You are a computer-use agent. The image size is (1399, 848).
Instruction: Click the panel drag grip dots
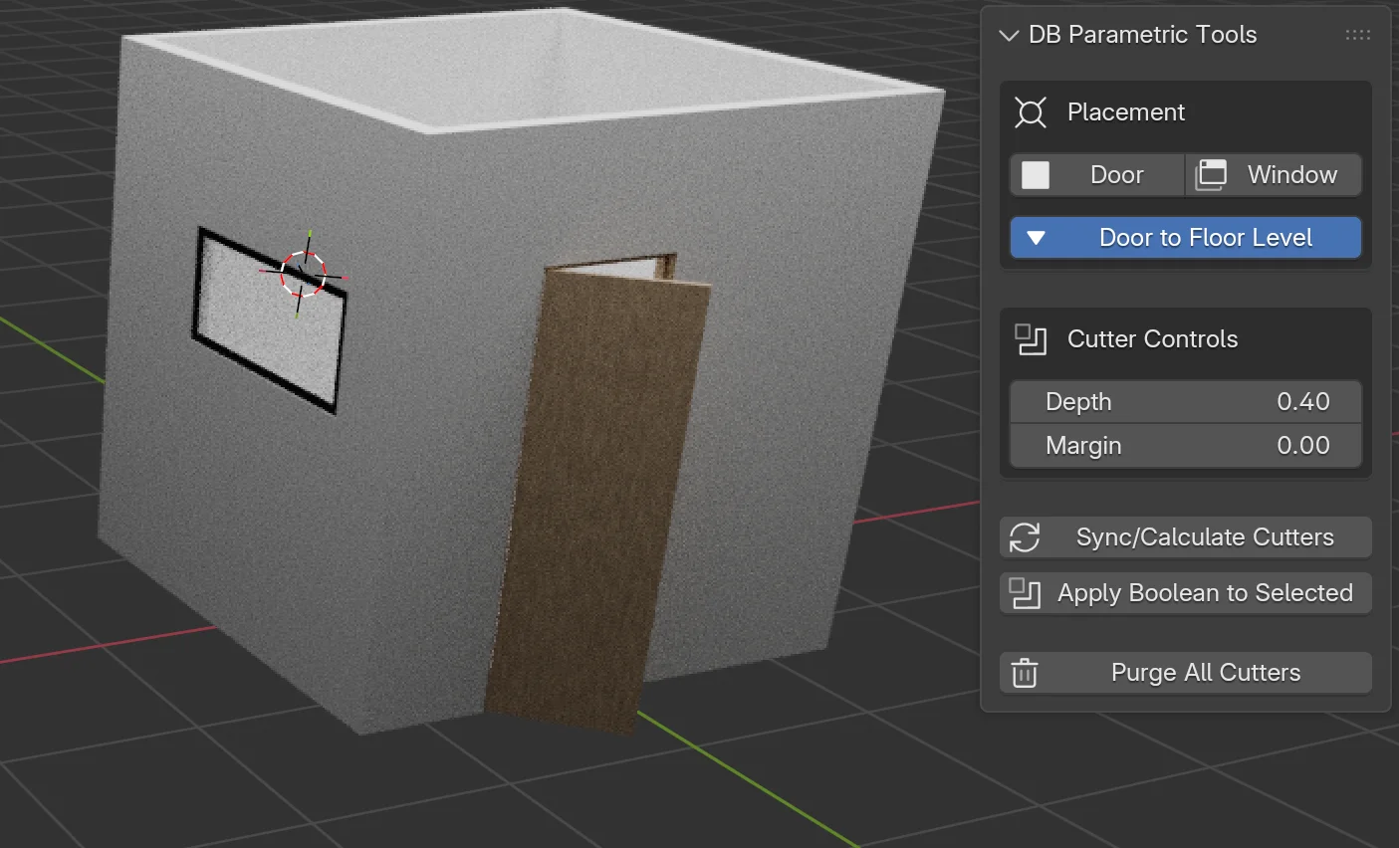1357,35
